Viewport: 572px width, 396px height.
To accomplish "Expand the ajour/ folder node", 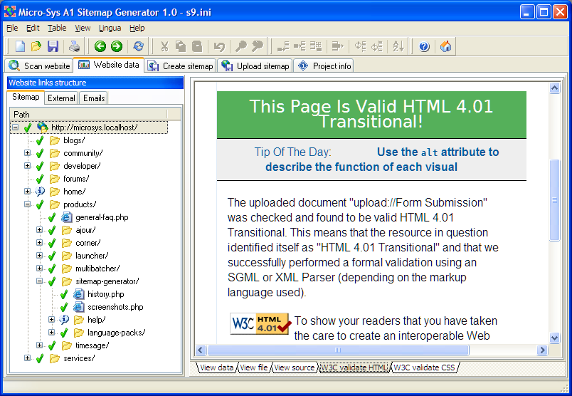I will point(39,230).
